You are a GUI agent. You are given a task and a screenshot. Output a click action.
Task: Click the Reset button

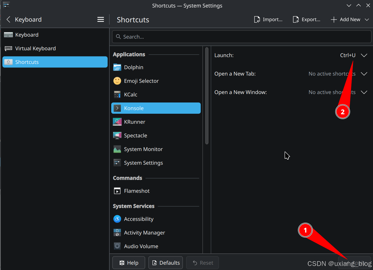click(x=203, y=263)
